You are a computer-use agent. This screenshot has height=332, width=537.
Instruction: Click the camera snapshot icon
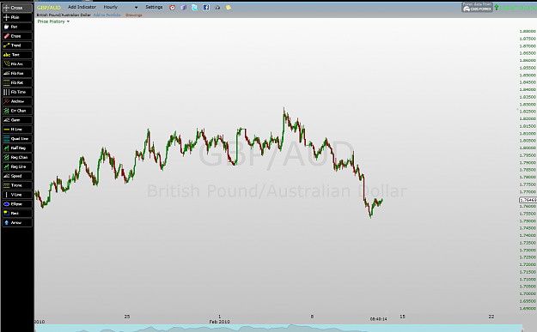tap(217, 7)
